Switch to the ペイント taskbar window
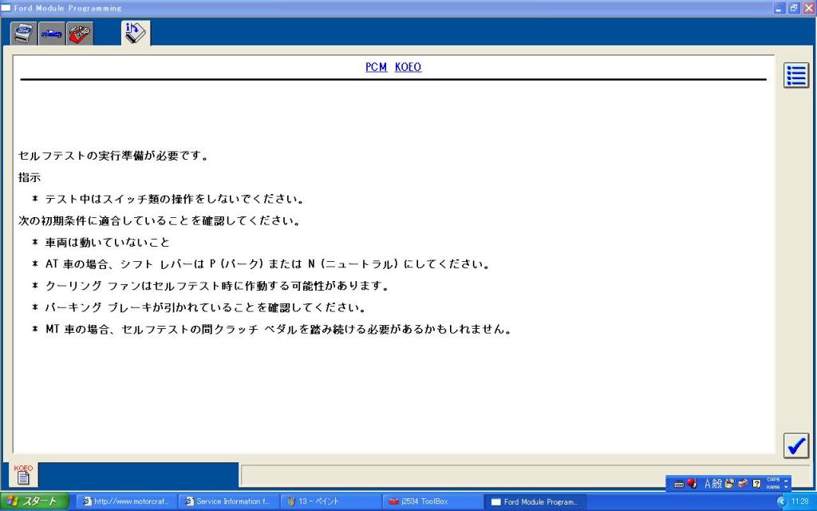817x511 pixels. (331, 501)
